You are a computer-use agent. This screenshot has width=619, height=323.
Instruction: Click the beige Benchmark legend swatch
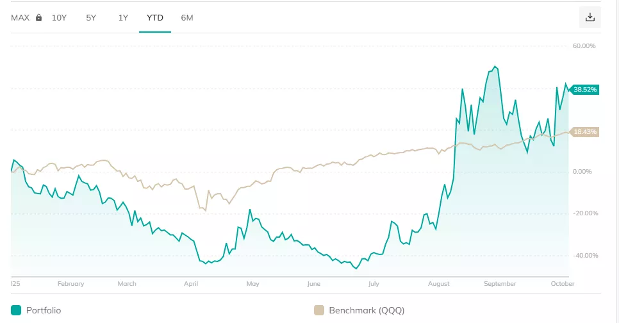[x=318, y=310]
